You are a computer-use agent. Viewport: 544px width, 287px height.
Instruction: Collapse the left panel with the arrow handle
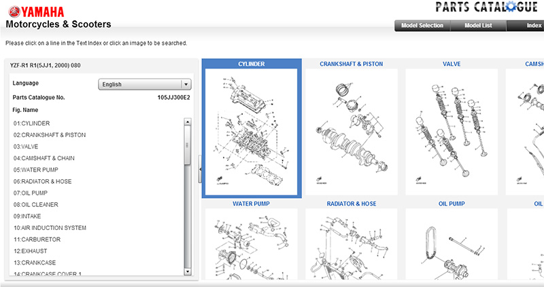(x=200, y=169)
